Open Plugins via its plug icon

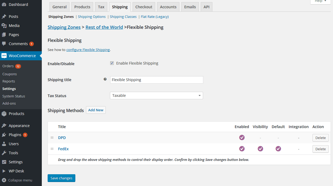(4, 135)
